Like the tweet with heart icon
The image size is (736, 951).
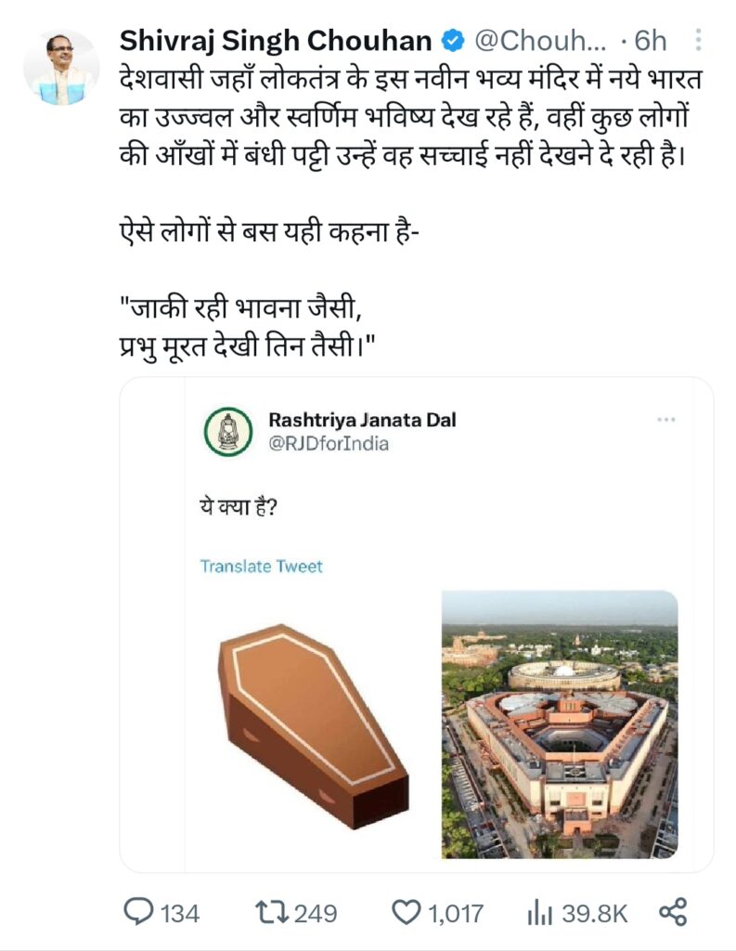click(406, 913)
